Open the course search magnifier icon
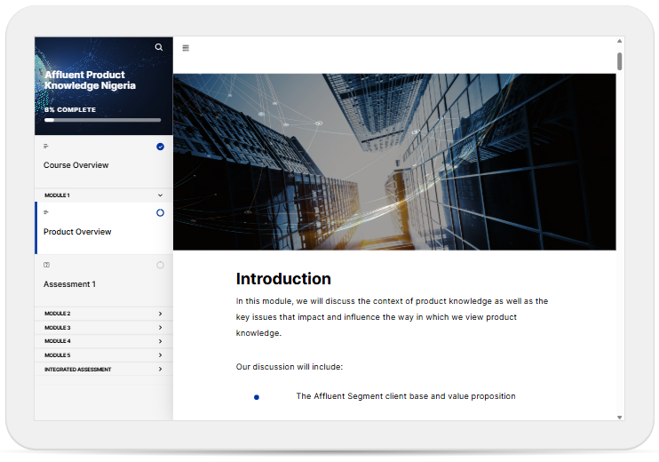The image size is (659, 462). 158,47
